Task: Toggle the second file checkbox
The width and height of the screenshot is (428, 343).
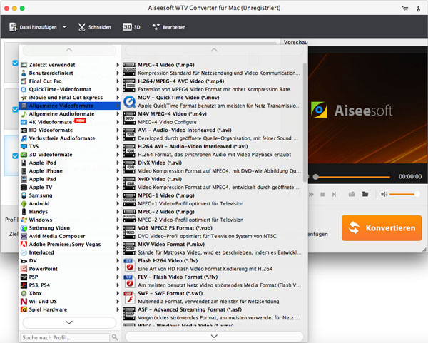Action: [x=15, y=109]
